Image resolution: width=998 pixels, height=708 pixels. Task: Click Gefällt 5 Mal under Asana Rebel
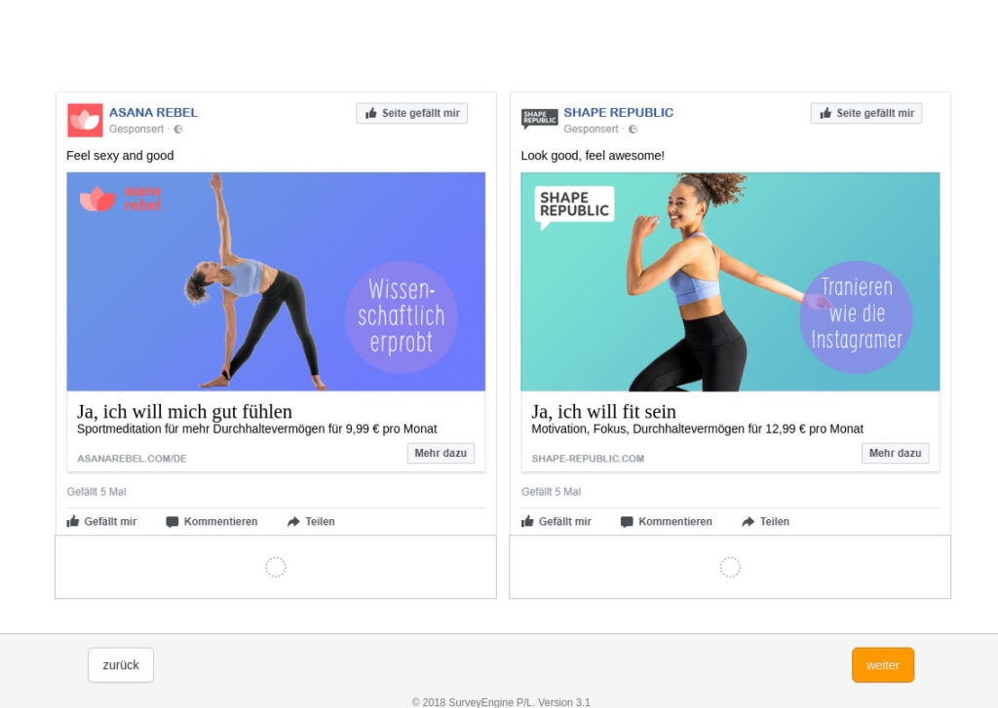pyautogui.click(x=96, y=492)
